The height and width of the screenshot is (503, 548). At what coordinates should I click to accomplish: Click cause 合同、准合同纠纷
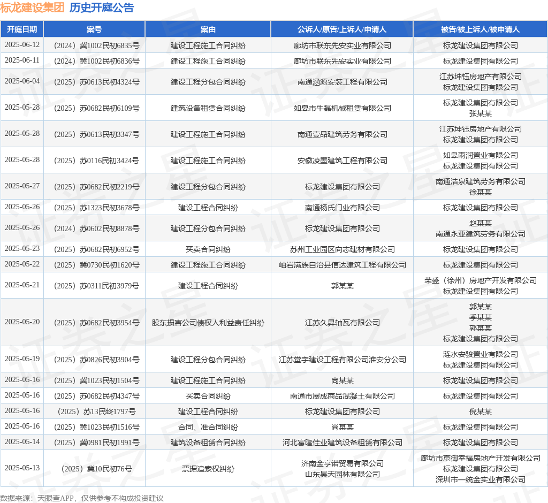point(208,427)
